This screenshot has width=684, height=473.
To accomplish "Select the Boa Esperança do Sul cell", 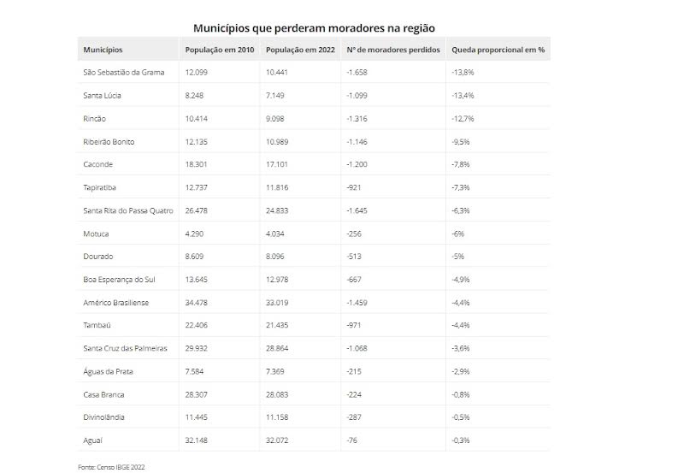I will click(120, 280).
